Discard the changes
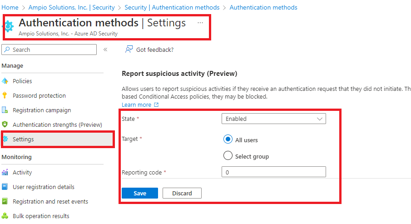The width and height of the screenshot is (411, 224). (182, 193)
